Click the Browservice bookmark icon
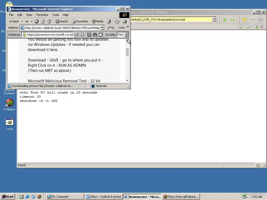This screenshot has width=267, height=200. pos(82,35)
